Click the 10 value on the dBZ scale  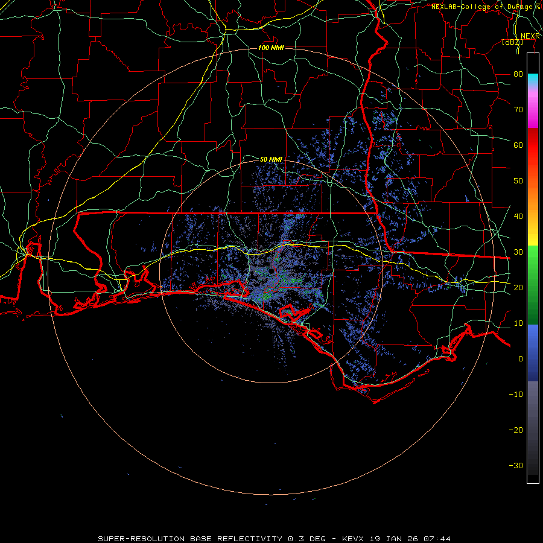(518, 323)
